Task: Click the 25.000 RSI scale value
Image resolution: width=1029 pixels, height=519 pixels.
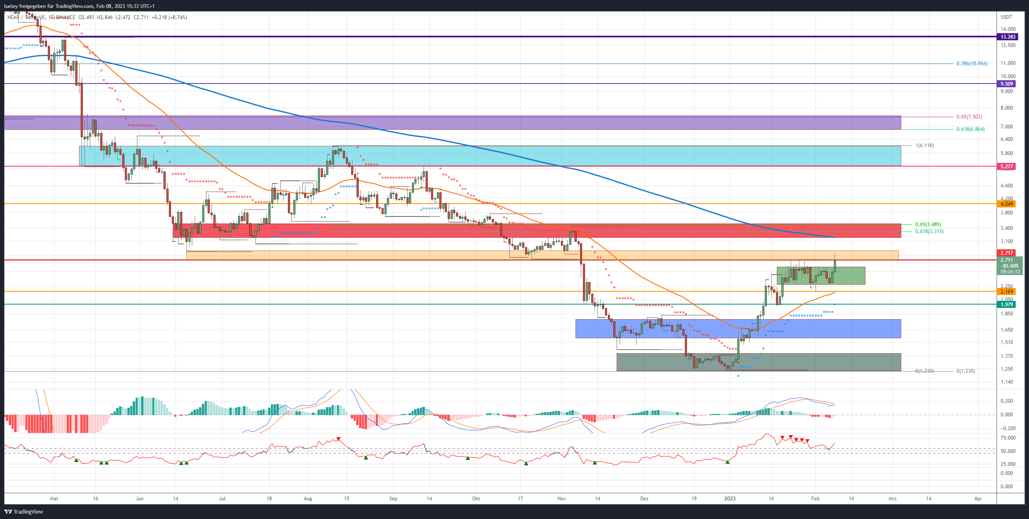Action: [1008, 464]
